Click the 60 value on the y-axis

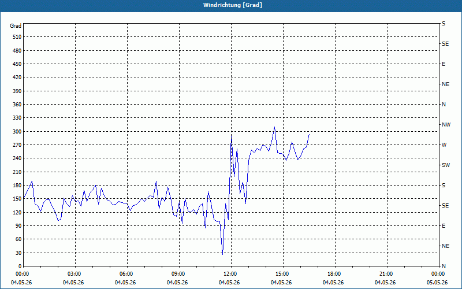click(18, 239)
